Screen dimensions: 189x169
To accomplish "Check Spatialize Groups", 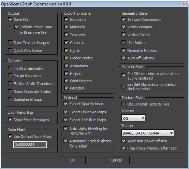I will click(x=10, y=99).
